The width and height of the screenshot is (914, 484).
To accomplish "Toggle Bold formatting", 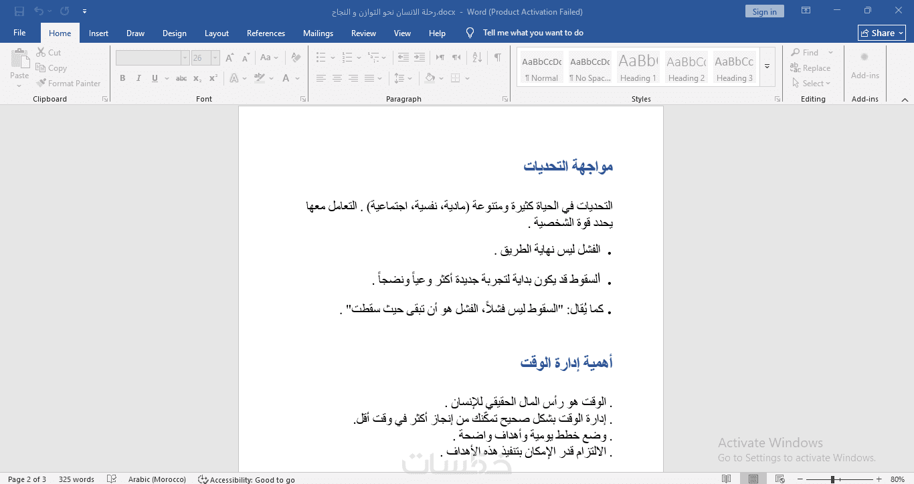I will 122,78.
